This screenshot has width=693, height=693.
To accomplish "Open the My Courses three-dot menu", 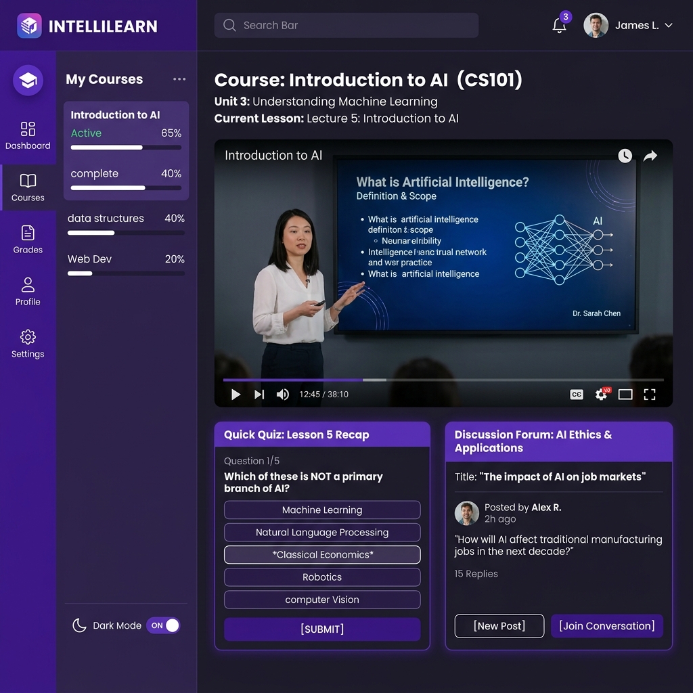I will (x=179, y=79).
